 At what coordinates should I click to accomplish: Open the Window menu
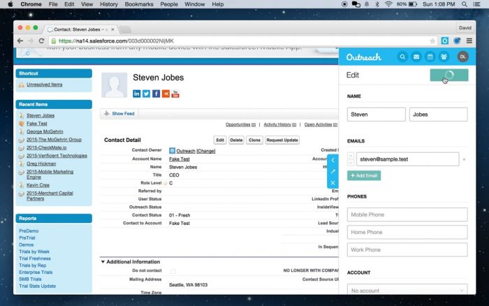[195, 4]
